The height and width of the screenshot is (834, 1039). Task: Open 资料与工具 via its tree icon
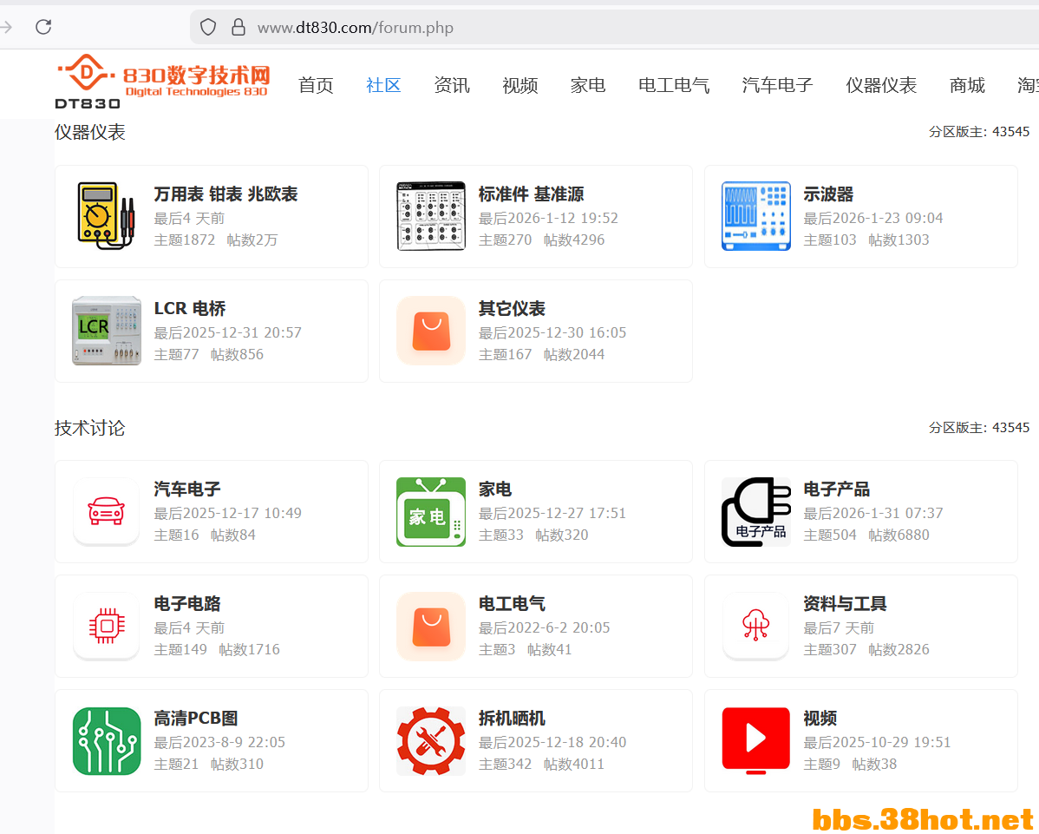coord(755,626)
